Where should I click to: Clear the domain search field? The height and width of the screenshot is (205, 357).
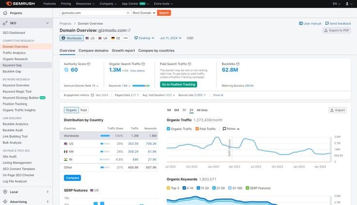pos(128,13)
